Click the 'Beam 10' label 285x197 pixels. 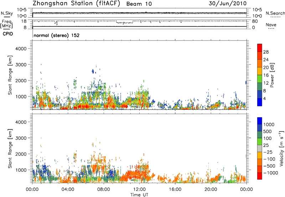pos(139,4)
